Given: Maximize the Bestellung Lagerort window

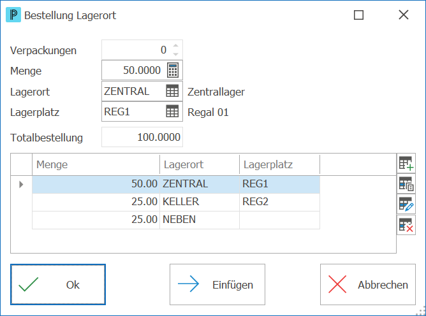Looking at the screenshot, I should coord(358,15).
